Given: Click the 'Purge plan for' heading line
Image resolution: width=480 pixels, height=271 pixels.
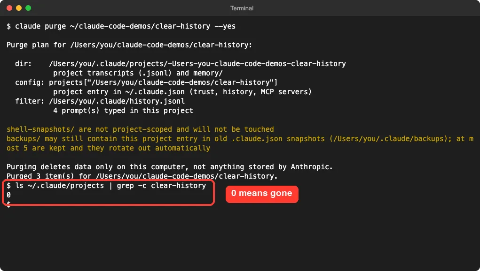Looking at the screenshot, I should (x=129, y=45).
